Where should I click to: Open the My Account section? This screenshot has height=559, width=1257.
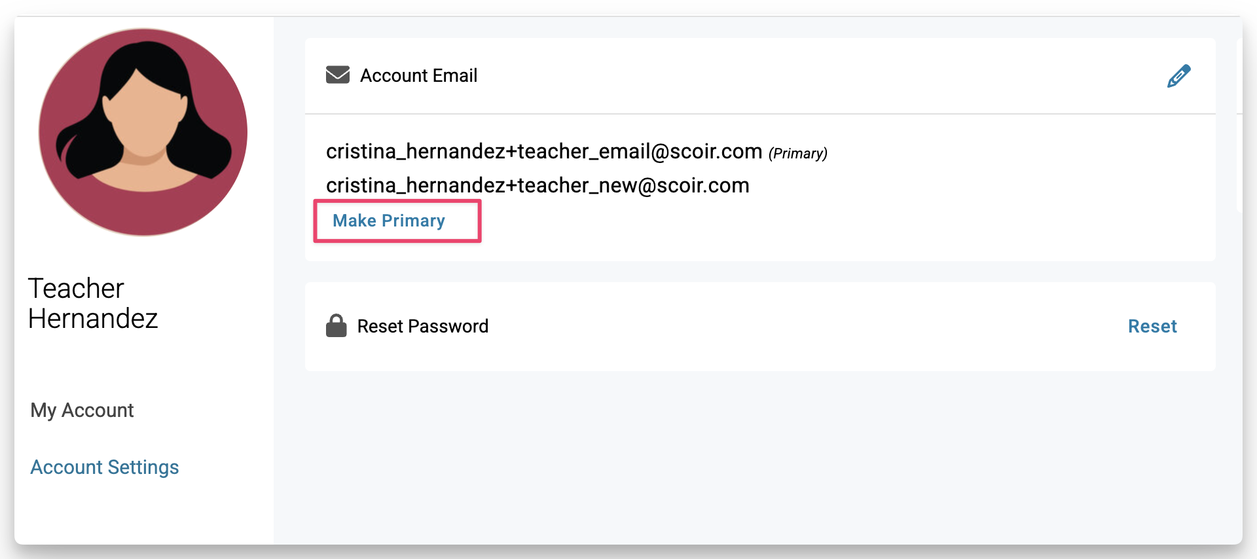coord(82,410)
